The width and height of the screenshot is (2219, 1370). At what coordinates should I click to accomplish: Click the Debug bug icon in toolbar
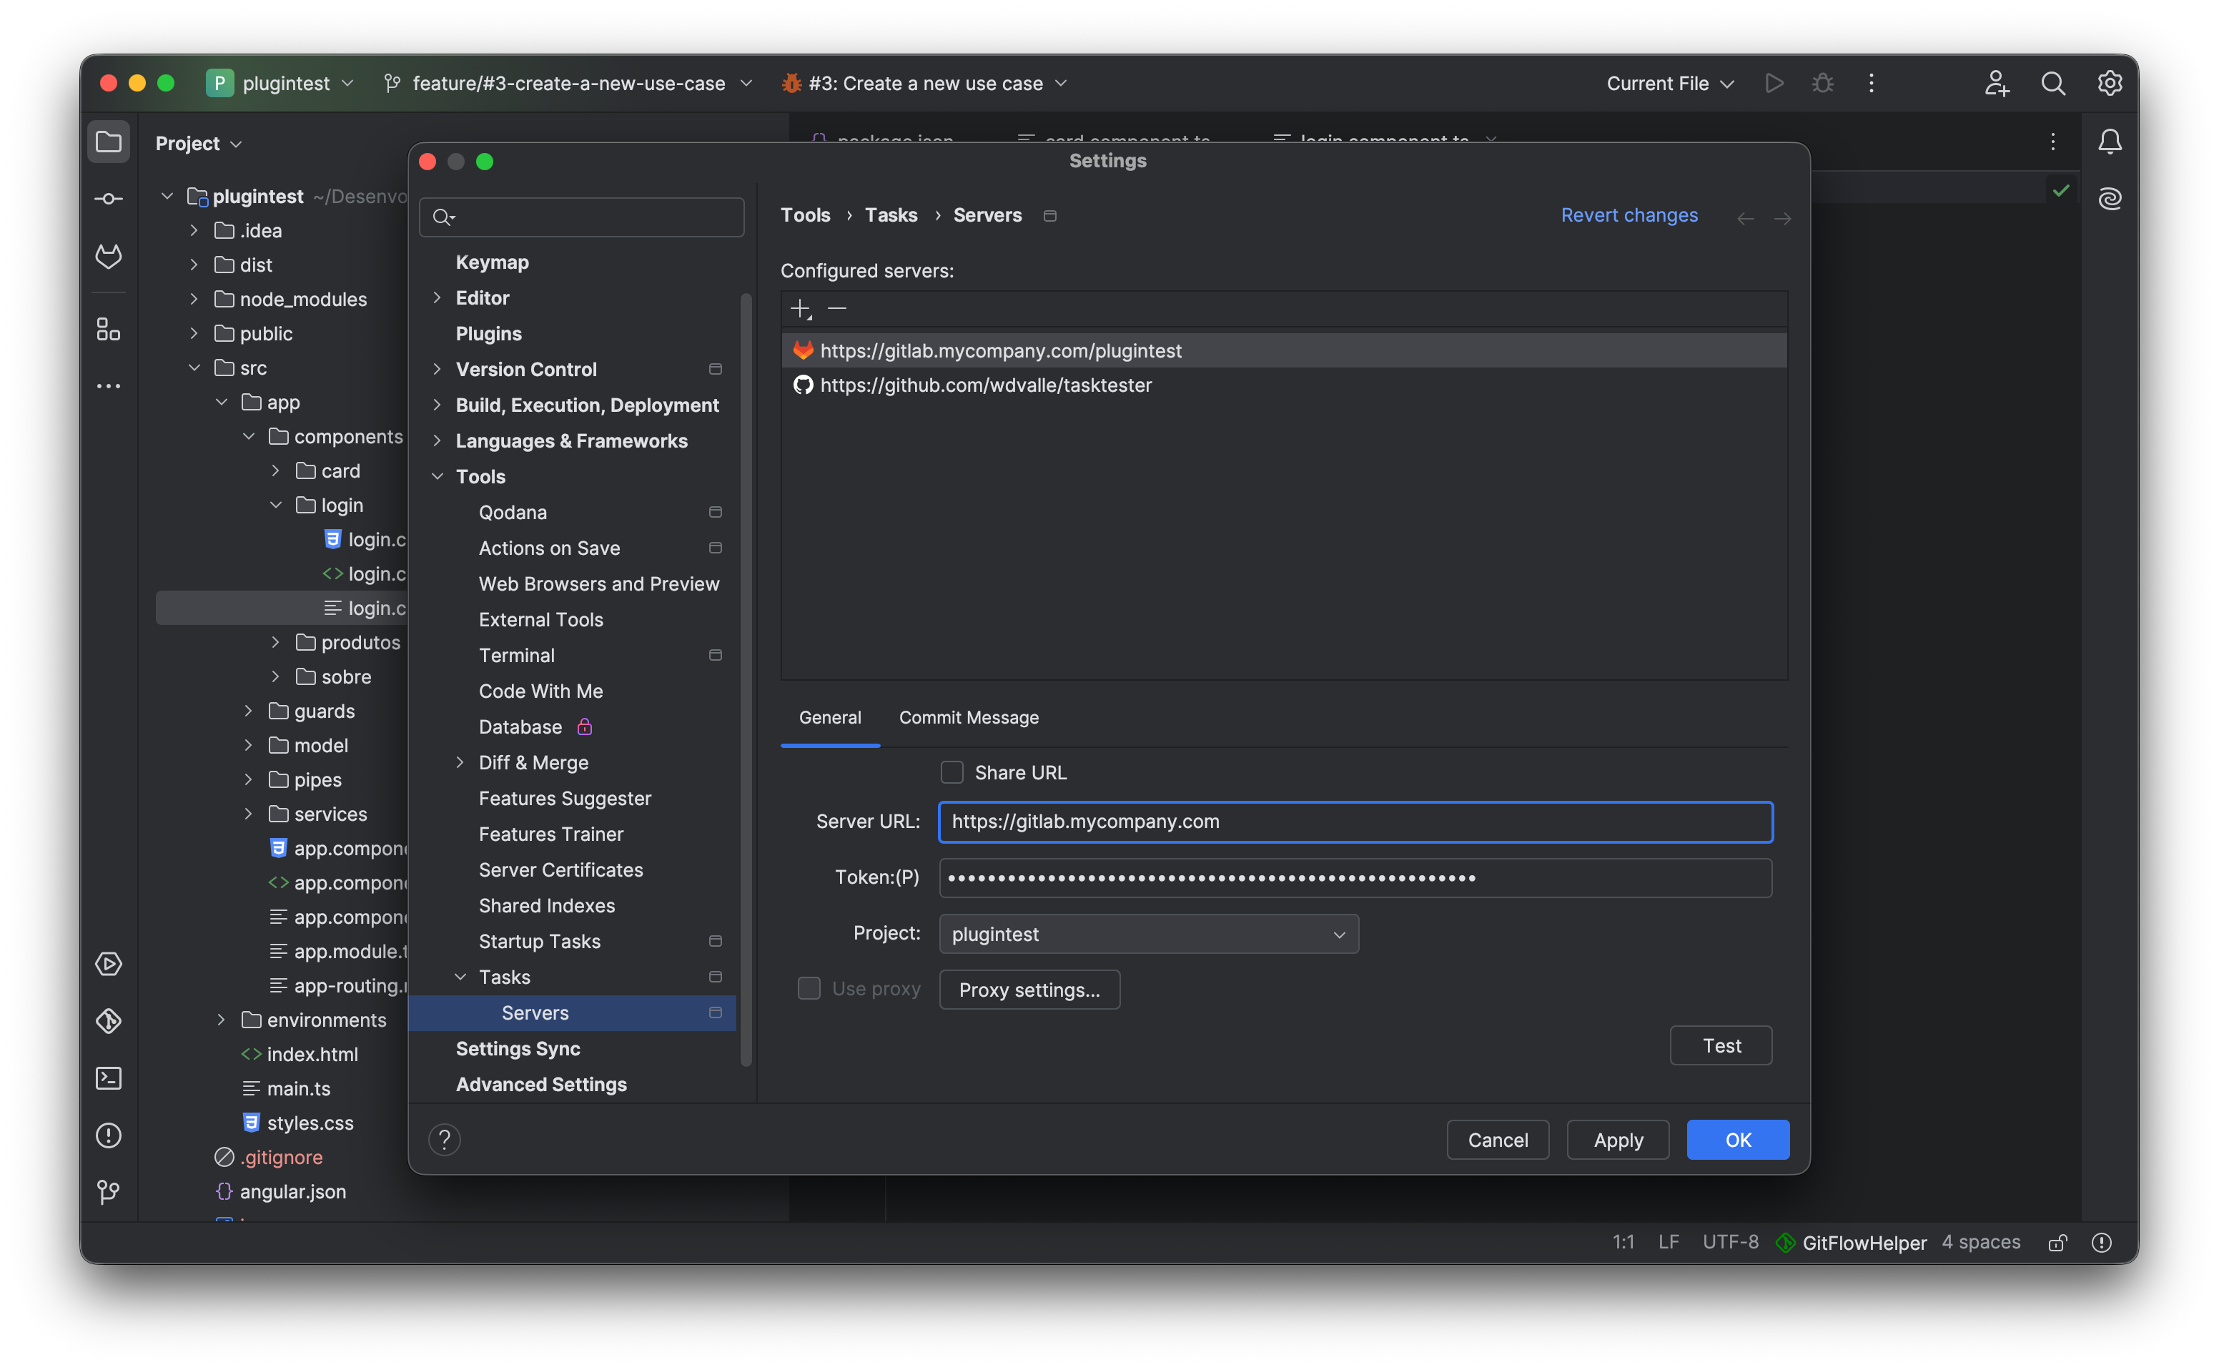(1822, 84)
